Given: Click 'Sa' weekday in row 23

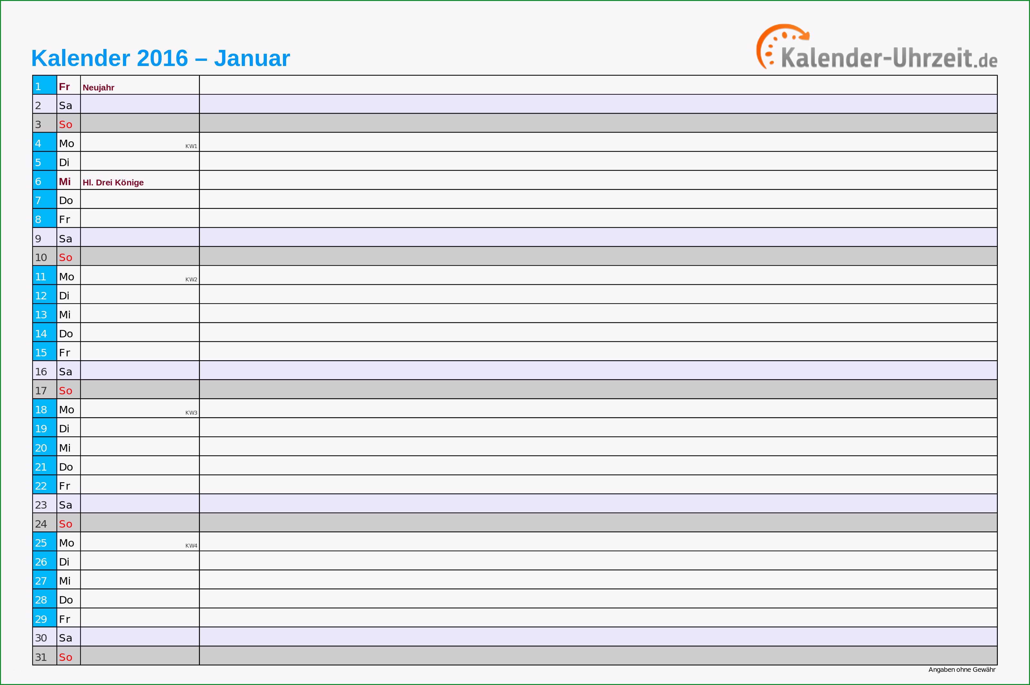Looking at the screenshot, I should 66,505.
